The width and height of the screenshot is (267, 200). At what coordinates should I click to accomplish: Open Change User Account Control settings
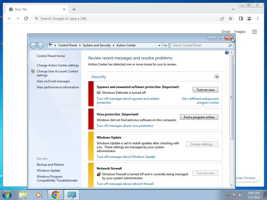coord(57,73)
